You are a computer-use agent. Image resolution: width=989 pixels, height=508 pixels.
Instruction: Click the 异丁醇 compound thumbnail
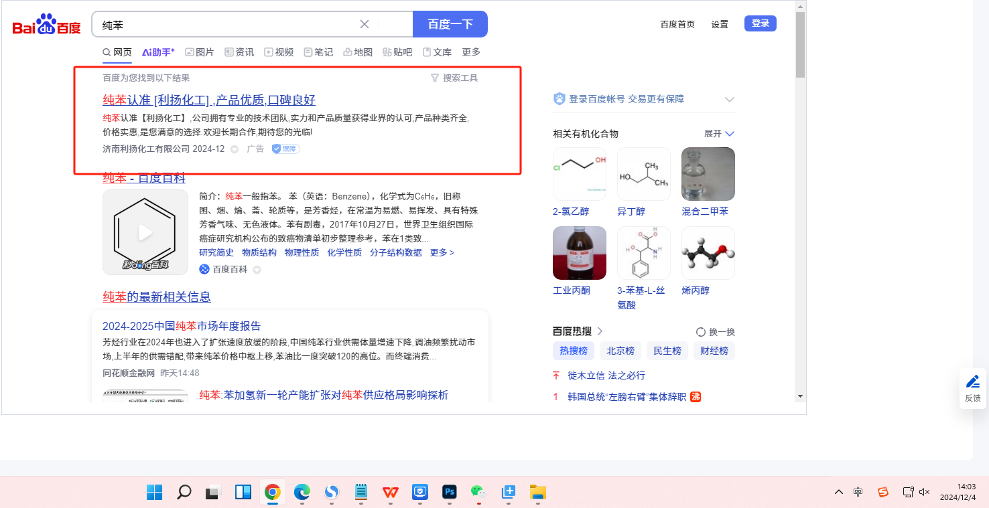click(x=643, y=174)
